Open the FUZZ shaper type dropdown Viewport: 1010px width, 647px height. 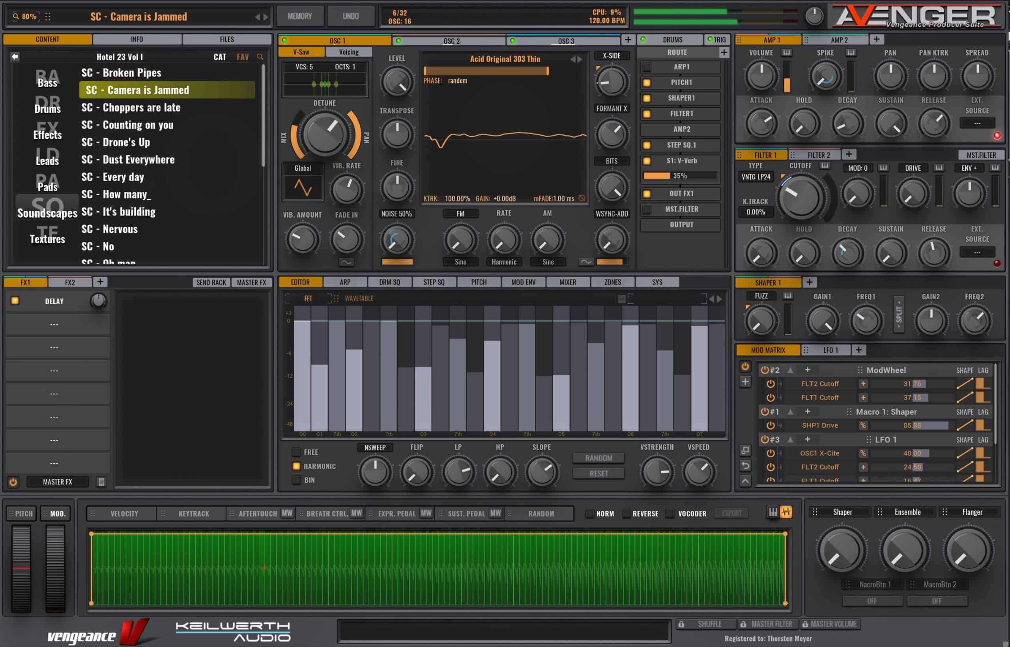pyautogui.click(x=761, y=296)
